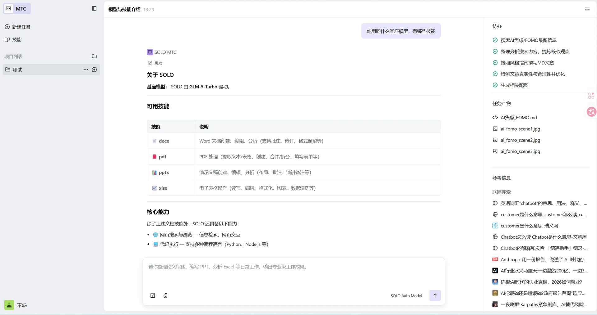Open the three-dot menu for 测试 project

(86, 70)
